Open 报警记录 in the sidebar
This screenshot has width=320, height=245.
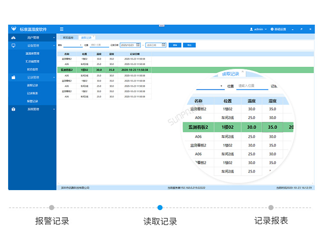(32, 101)
